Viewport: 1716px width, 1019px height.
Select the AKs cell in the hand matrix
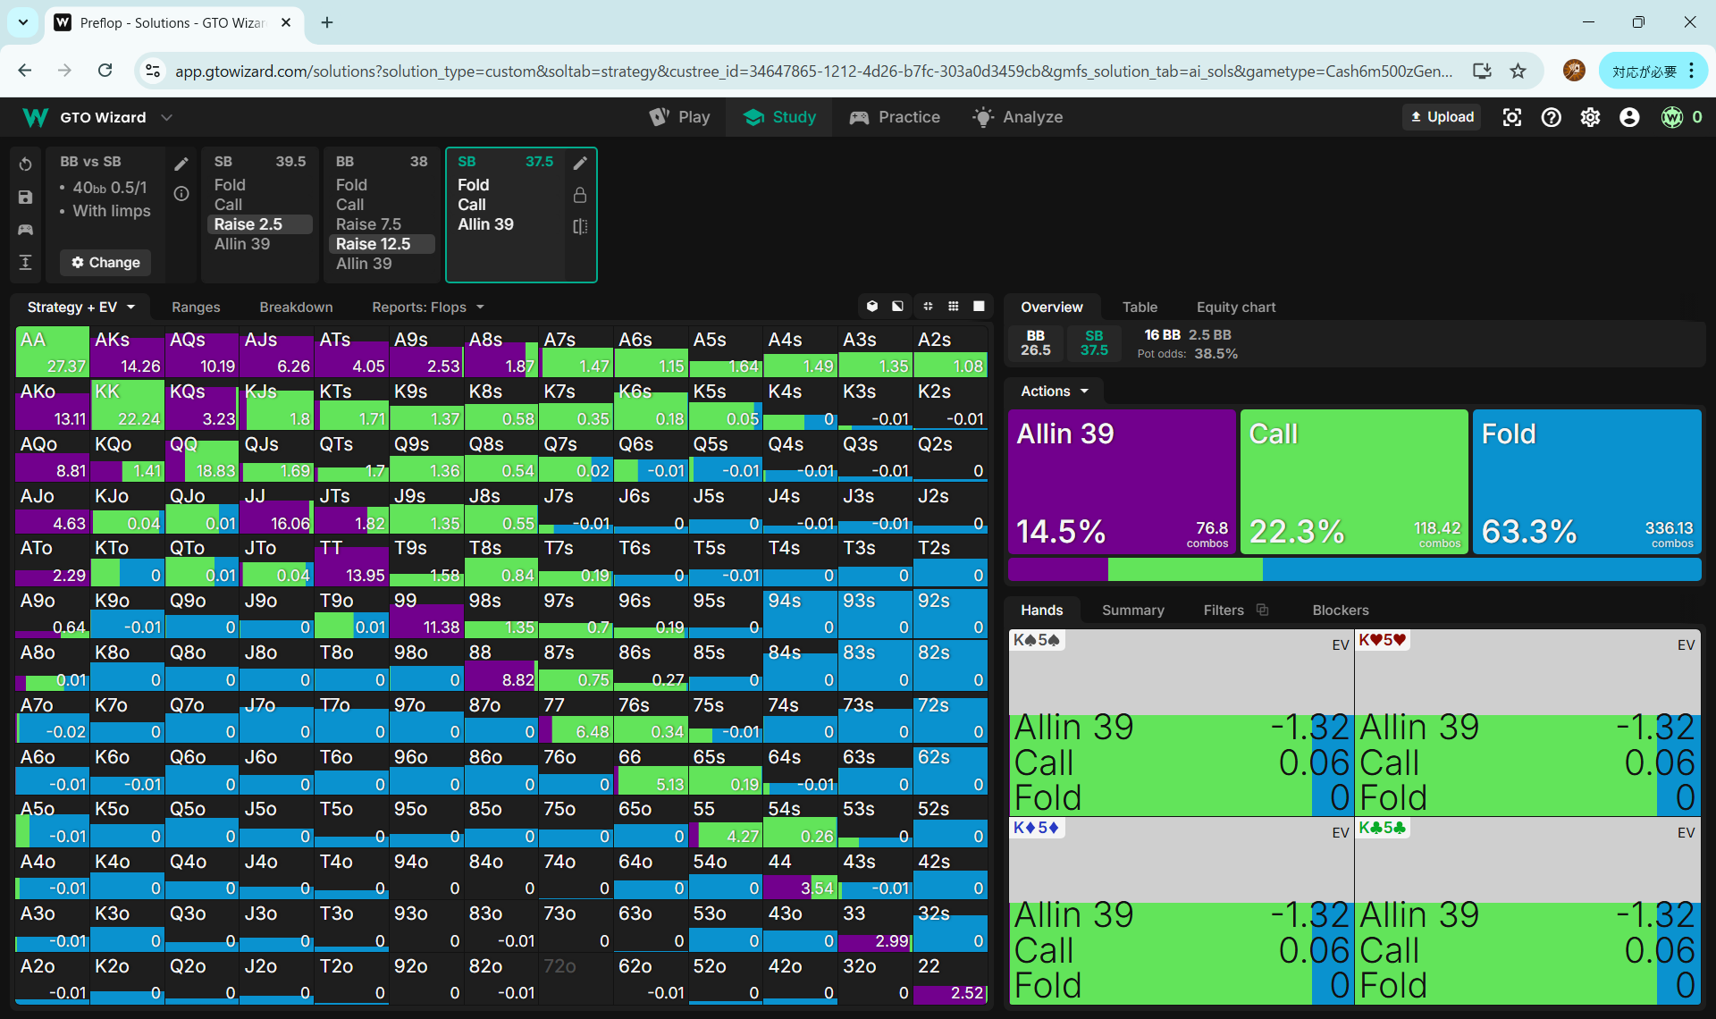[127, 351]
